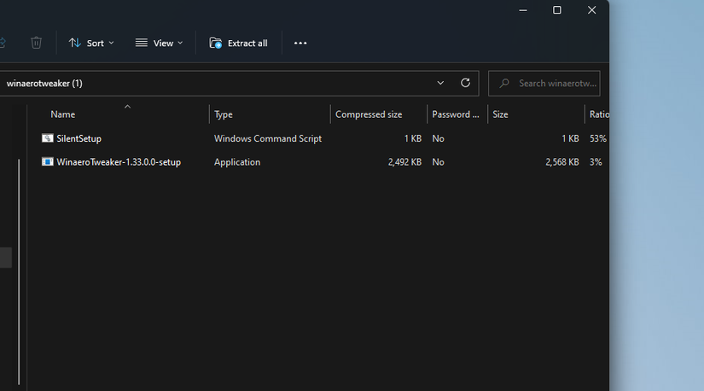Sort files by Name column header
The height and width of the screenshot is (391, 704).
coord(62,114)
